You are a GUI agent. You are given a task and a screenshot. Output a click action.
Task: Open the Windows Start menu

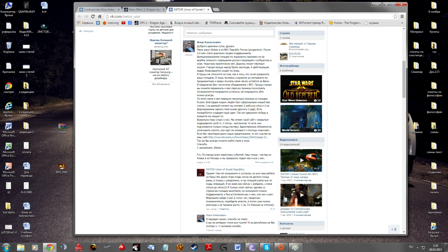click(6, 247)
